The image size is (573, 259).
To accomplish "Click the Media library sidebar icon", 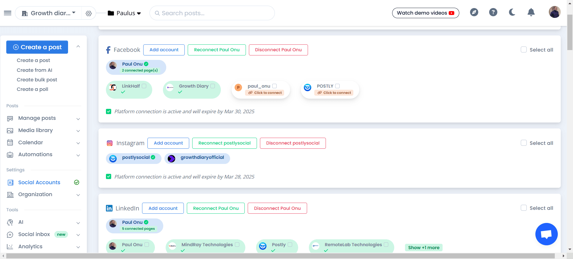I will tap(10, 131).
